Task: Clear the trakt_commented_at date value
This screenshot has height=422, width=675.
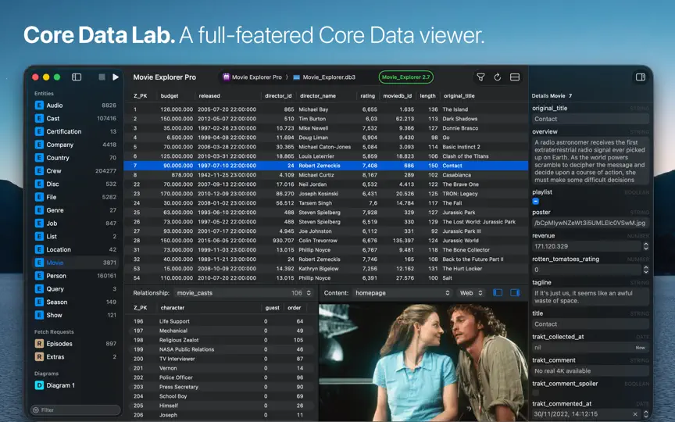Action: pyautogui.click(x=635, y=414)
